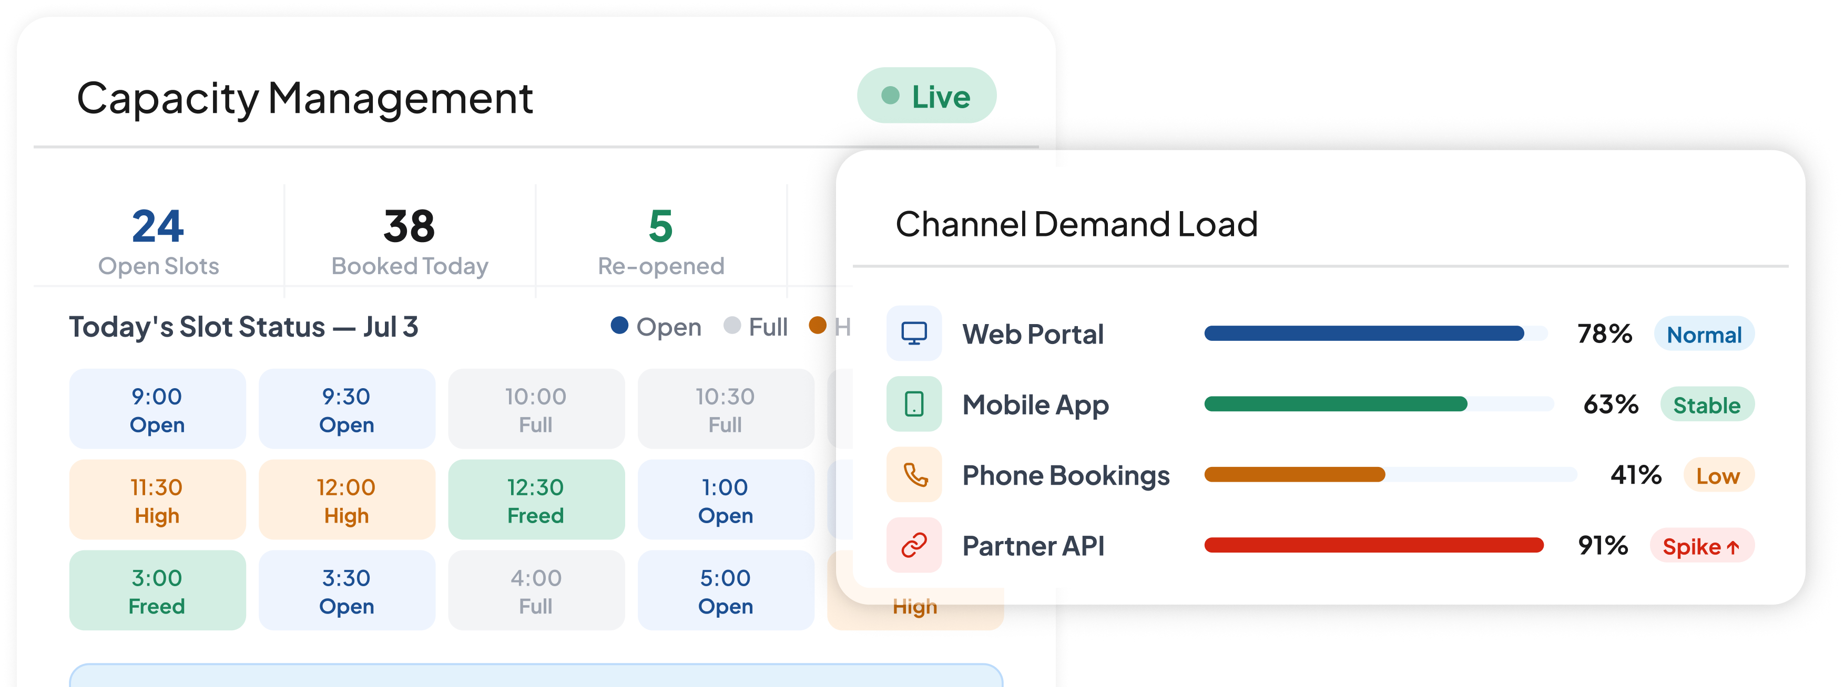The image size is (1844, 687).
Task: Click the Phone Bookings handset icon
Action: pos(913,475)
